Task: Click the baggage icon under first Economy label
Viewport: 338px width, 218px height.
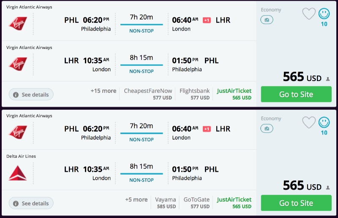Action: [x=267, y=20]
